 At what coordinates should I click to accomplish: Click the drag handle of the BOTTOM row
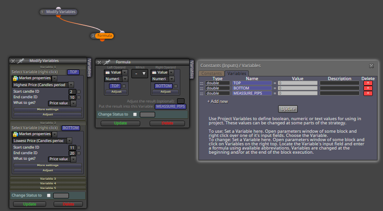201,88
